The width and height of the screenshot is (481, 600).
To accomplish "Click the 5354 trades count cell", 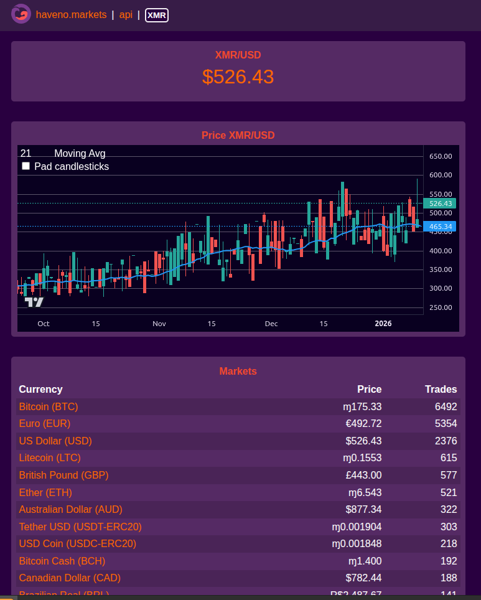I will [446, 424].
